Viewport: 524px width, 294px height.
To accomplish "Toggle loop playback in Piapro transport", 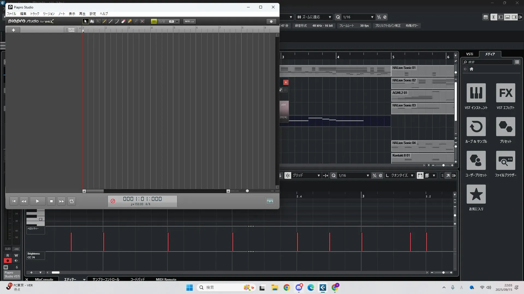I will (72, 201).
